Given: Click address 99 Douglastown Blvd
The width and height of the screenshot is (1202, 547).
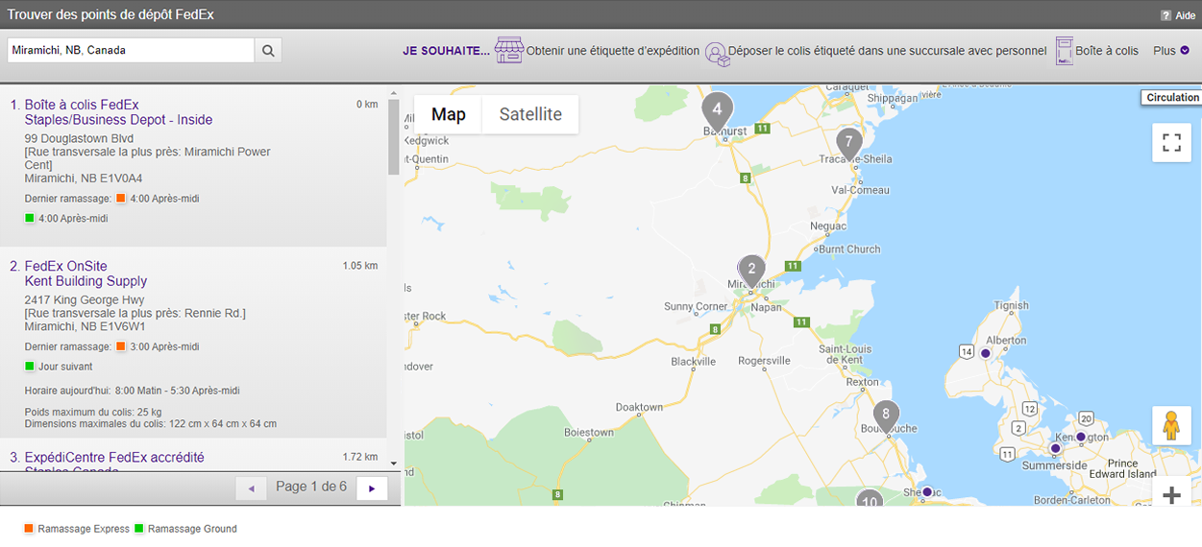Looking at the screenshot, I should point(79,139).
